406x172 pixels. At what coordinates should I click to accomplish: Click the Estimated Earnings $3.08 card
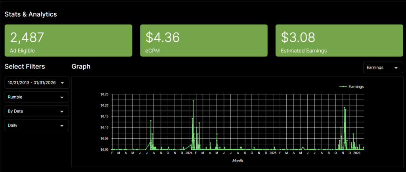(339, 40)
